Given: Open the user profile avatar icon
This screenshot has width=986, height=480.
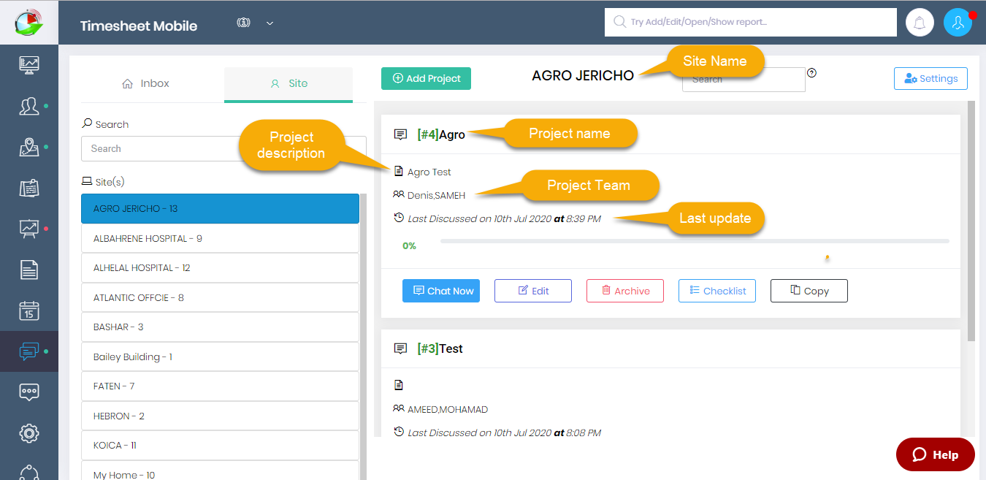Looking at the screenshot, I should [958, 23].
